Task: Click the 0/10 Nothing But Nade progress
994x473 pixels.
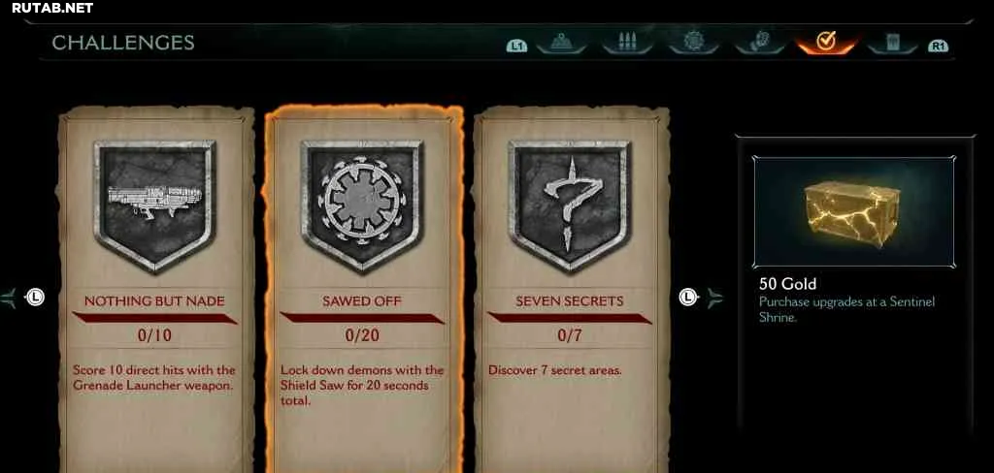Action: tap(154, 335)
